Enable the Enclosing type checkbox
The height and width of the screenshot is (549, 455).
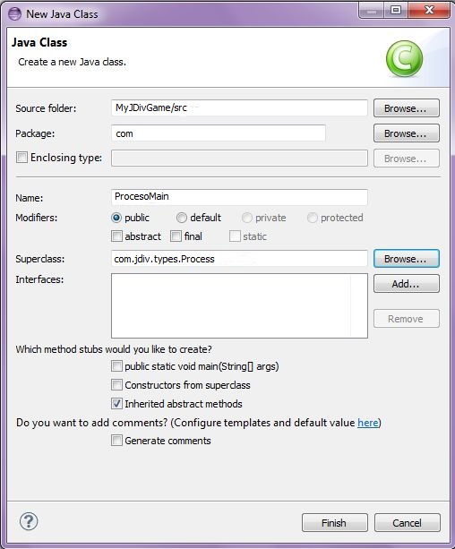coord(21,158)
